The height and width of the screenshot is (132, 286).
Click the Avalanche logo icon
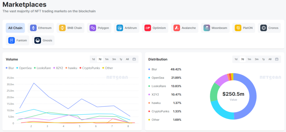click(177, 28)
